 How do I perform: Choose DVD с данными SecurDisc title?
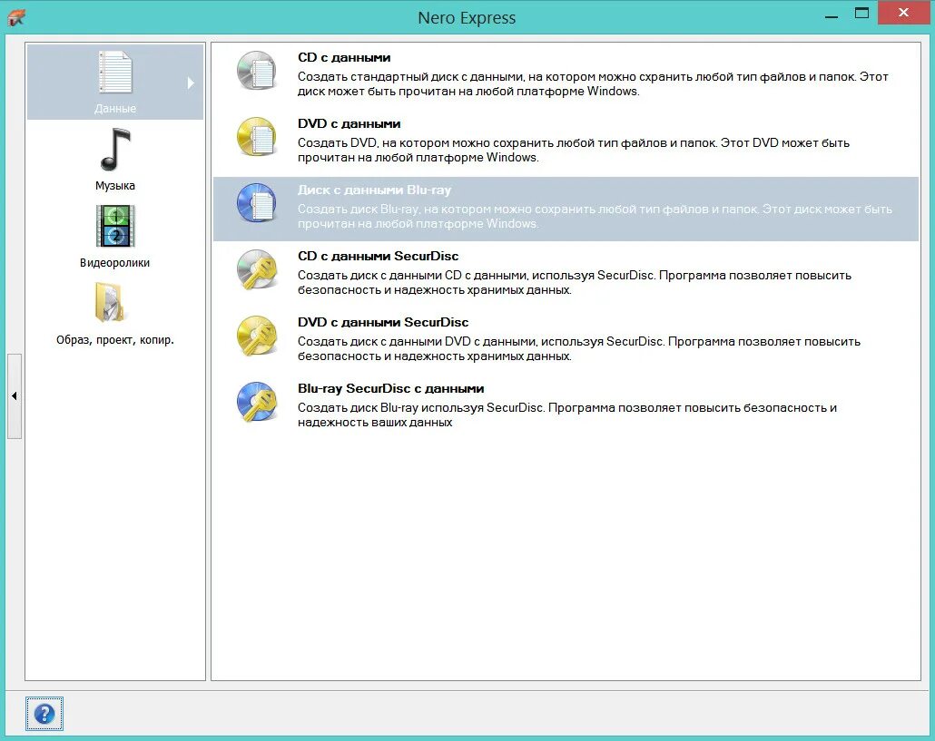(x=383, y=322)
